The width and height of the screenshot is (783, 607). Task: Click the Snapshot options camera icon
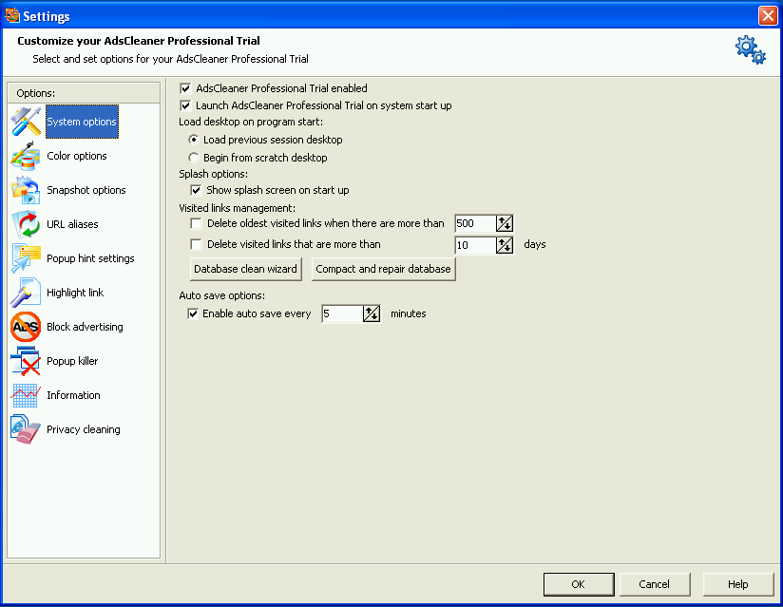click(x=26, y=190)
